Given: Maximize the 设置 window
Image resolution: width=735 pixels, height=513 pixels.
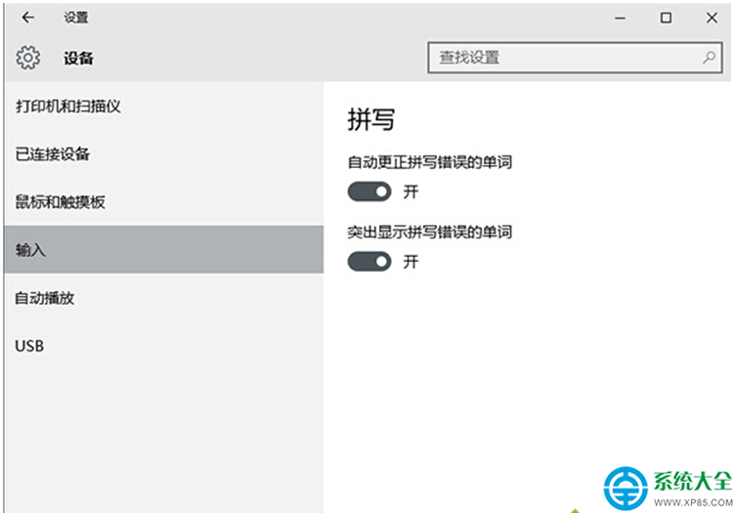Looking at the screenshot, I should pos(666,19).
